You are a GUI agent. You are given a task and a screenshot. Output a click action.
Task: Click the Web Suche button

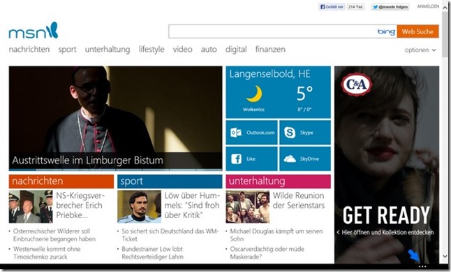click(417, 31)
